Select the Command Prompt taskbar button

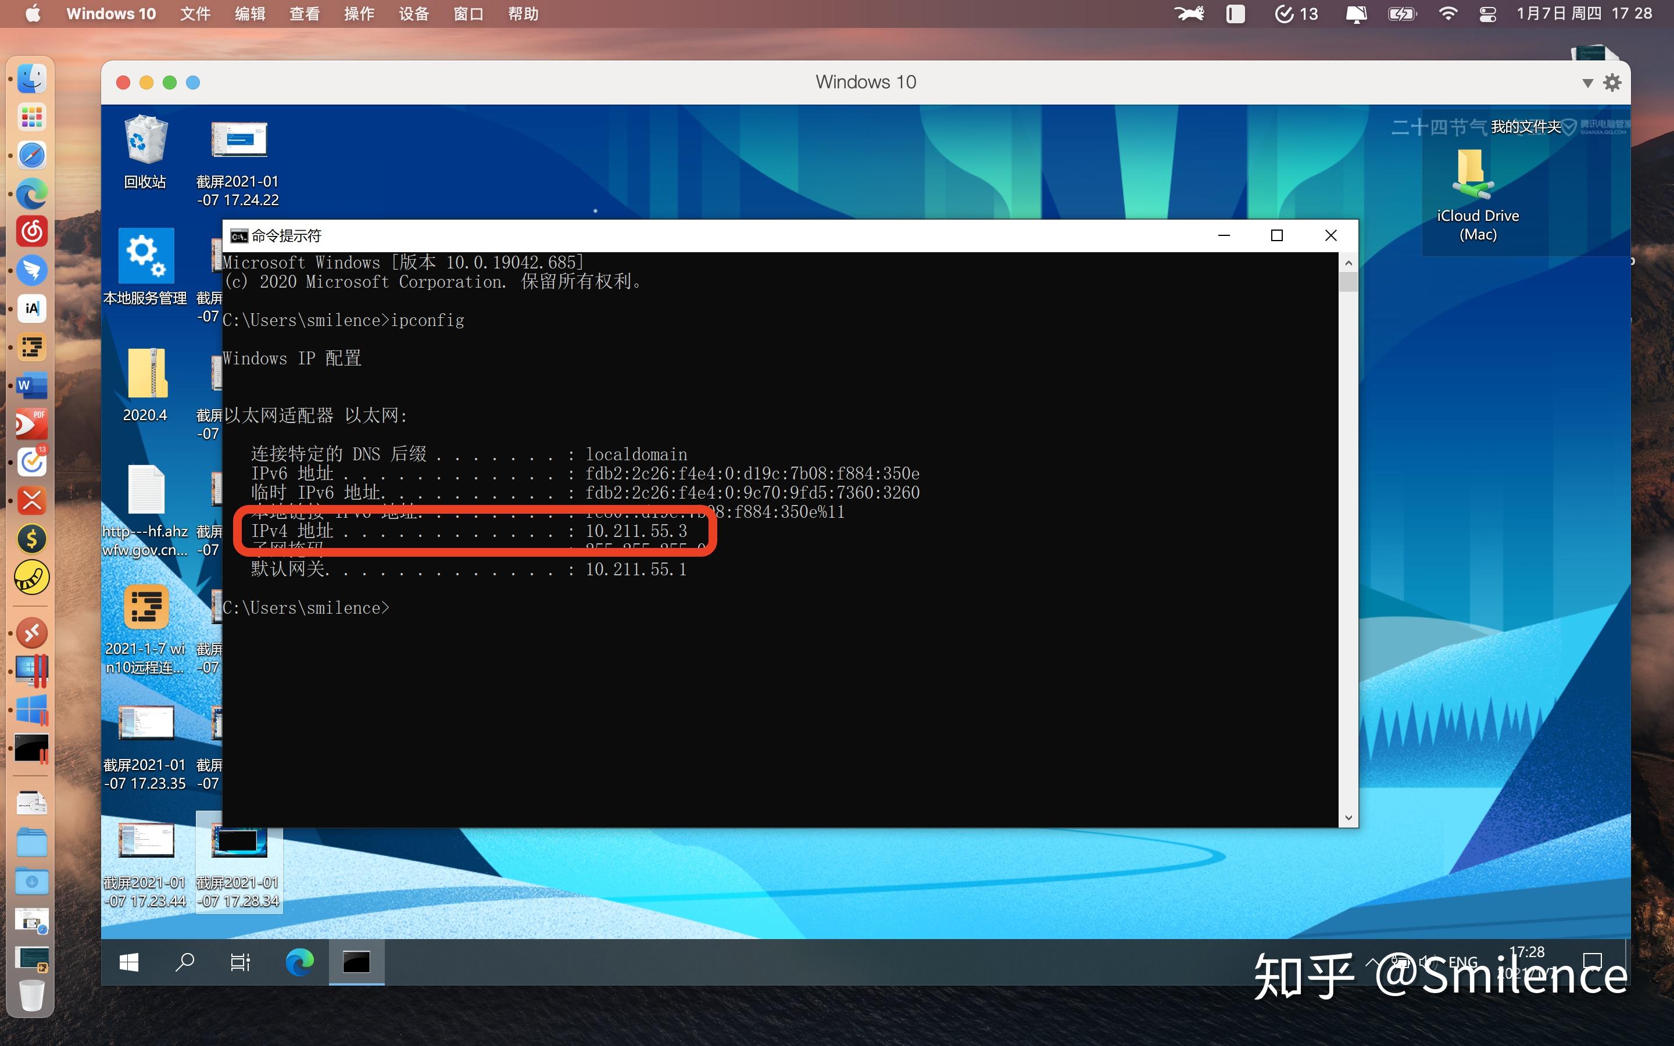356,962
